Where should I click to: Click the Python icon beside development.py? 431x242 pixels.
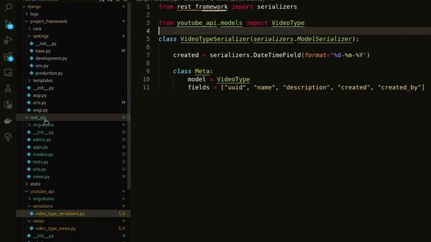tap(32, 58)
